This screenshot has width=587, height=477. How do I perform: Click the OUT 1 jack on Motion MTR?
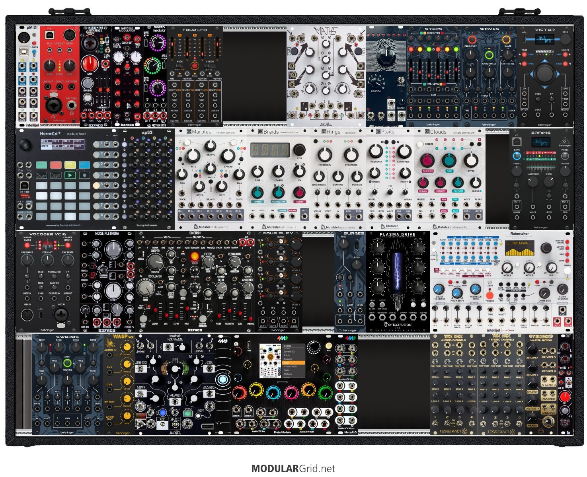coord(148,115)
